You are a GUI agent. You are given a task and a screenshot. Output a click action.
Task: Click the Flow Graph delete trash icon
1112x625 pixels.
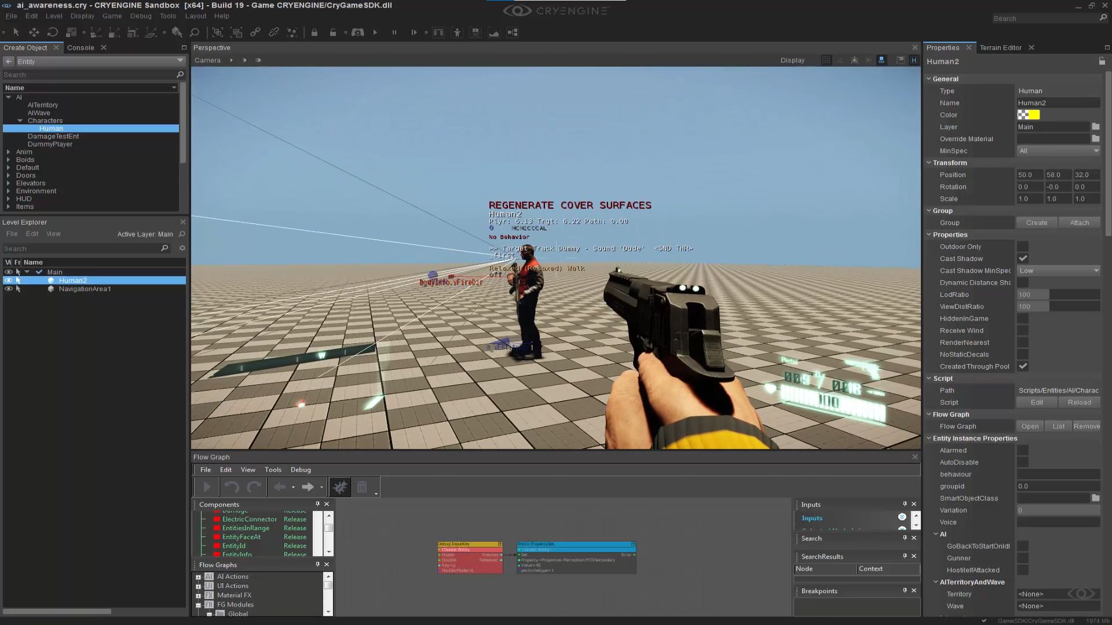coord(362,487)
